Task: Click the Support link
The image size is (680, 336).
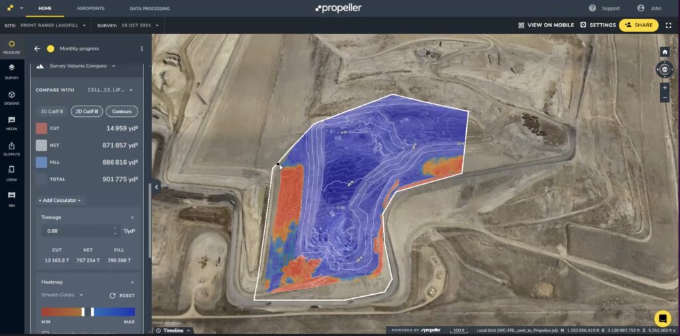Action: [611, 8]
